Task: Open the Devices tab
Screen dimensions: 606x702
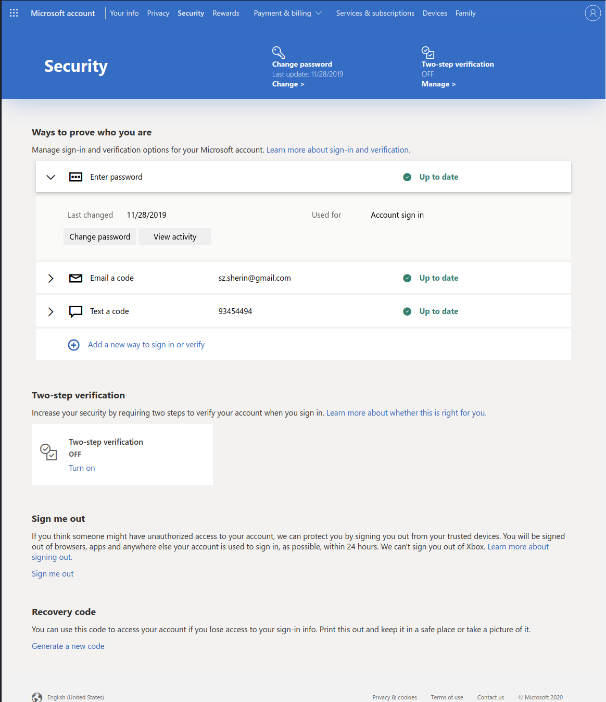Action: [x=435, y=13]
